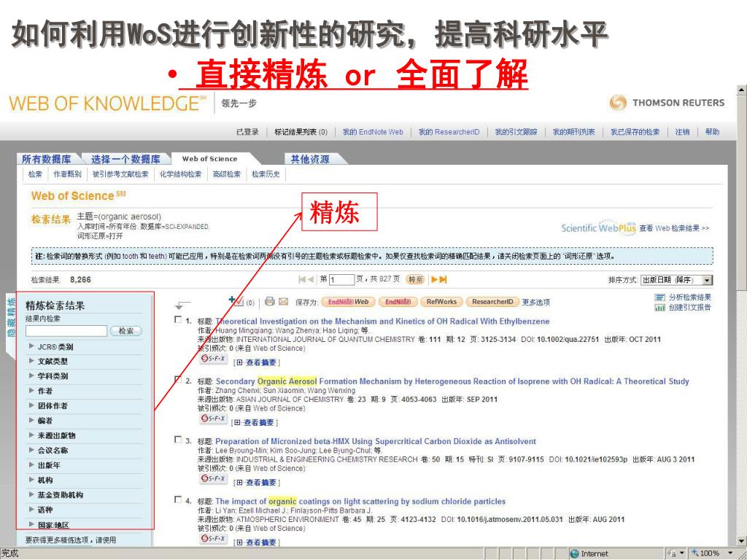Expand 查看摘要 for result 1

(x=258, y=362)
